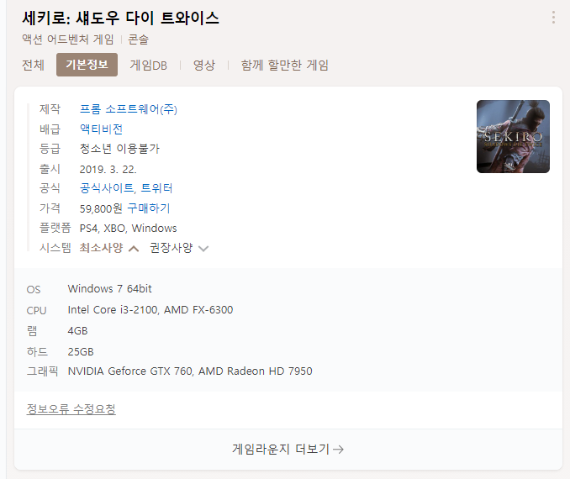
Task: Click the 최소사양 label
Action: coord(101,248)
